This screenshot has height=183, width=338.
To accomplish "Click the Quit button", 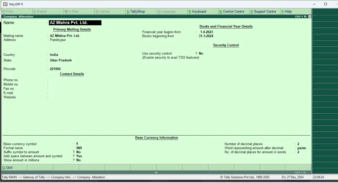I will pos(7,168).
